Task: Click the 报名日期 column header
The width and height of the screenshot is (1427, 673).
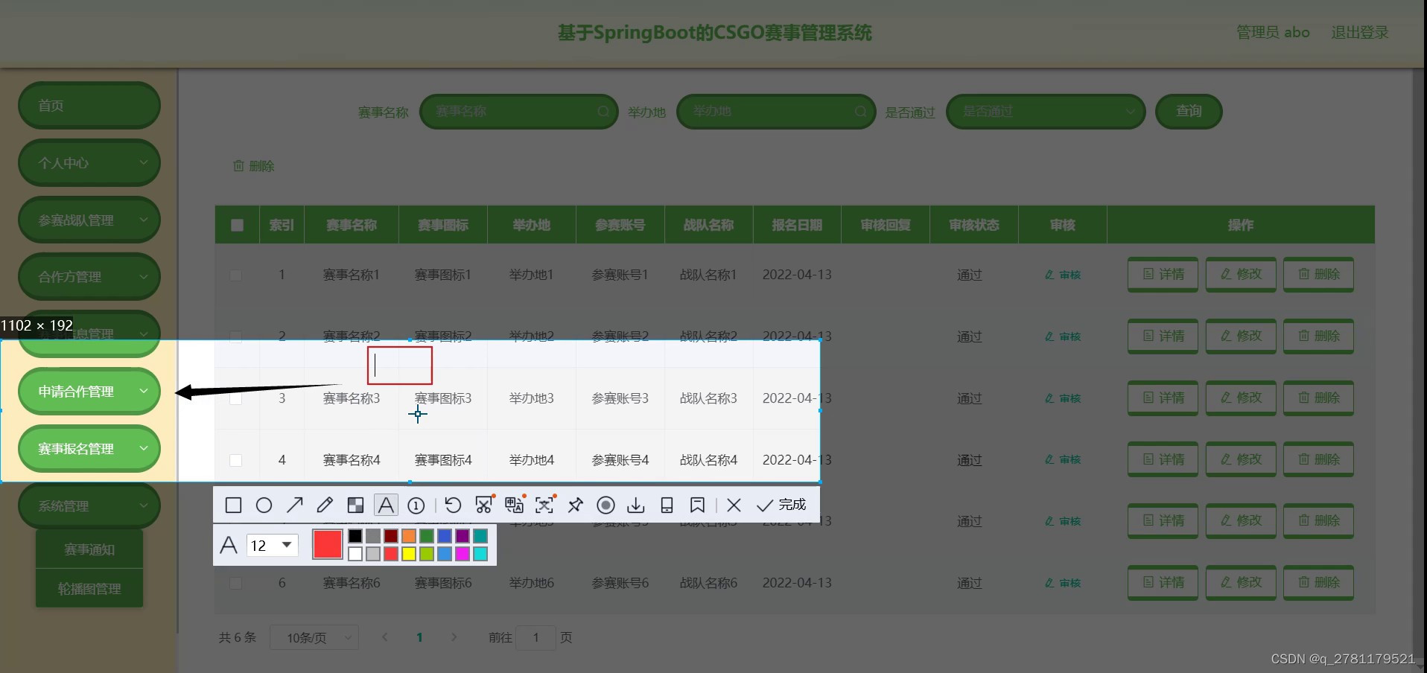Action: pos(797,225)
